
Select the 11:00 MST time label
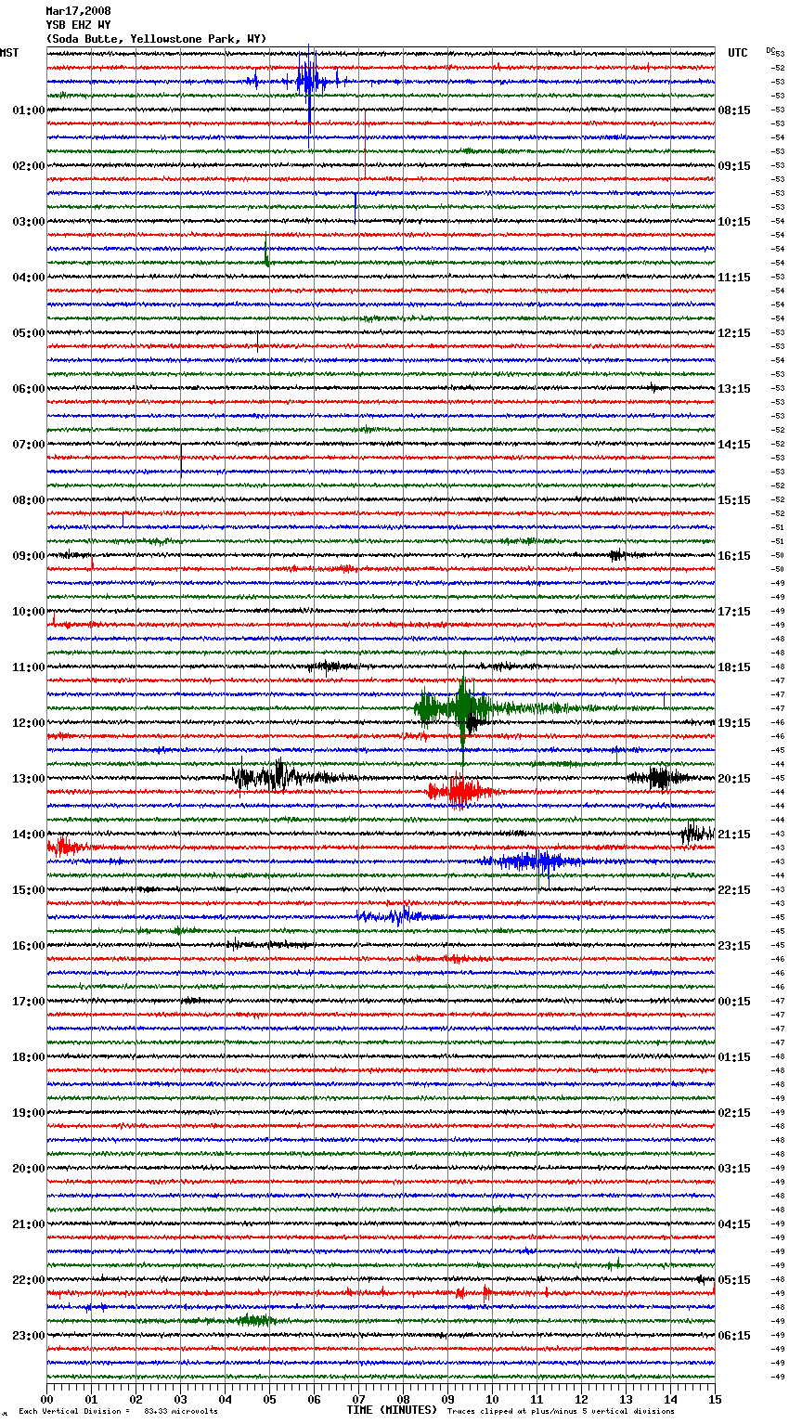29,667
